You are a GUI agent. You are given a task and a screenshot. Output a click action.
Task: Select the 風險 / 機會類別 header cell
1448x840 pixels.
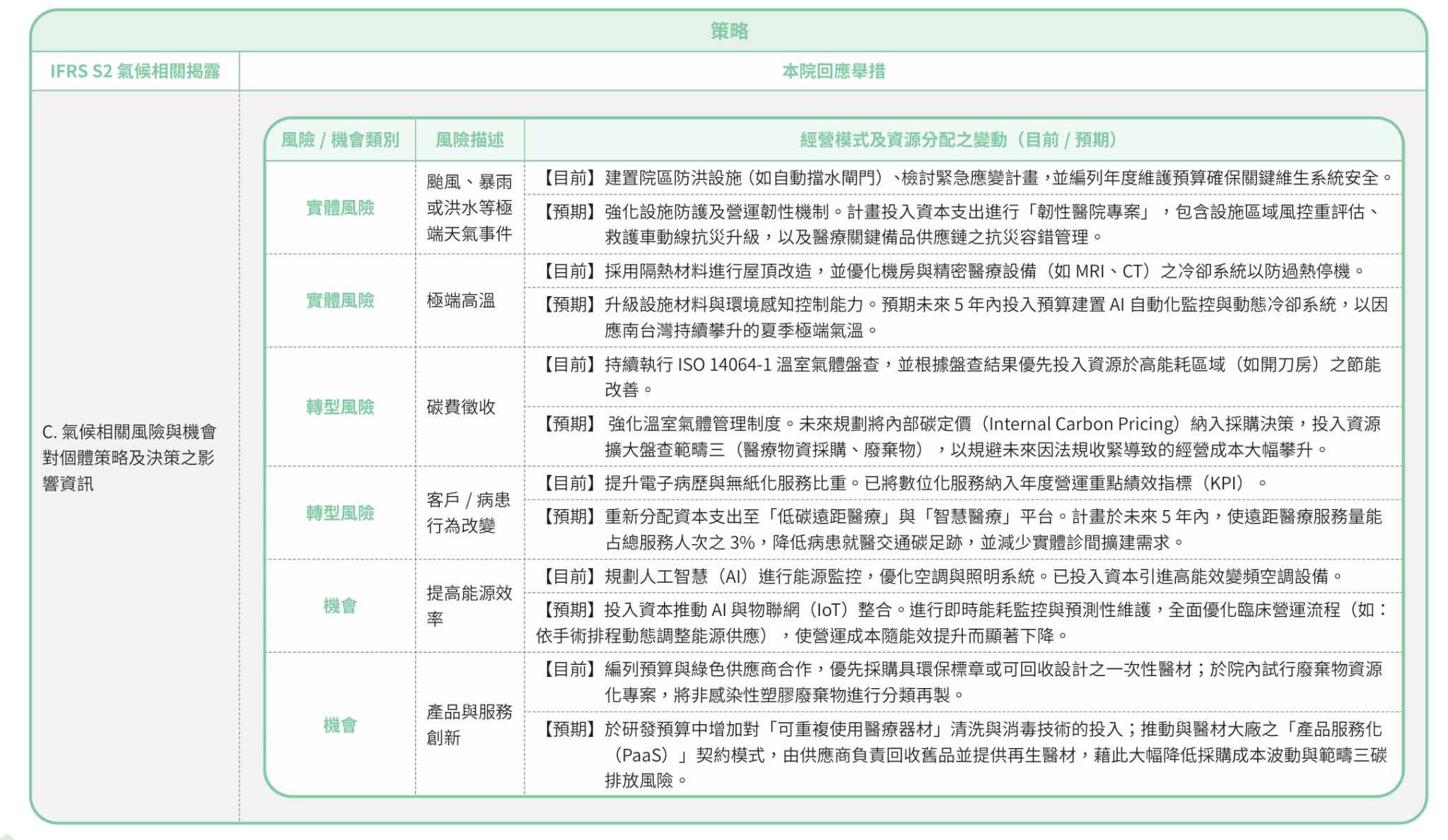(x=340, y=140)
